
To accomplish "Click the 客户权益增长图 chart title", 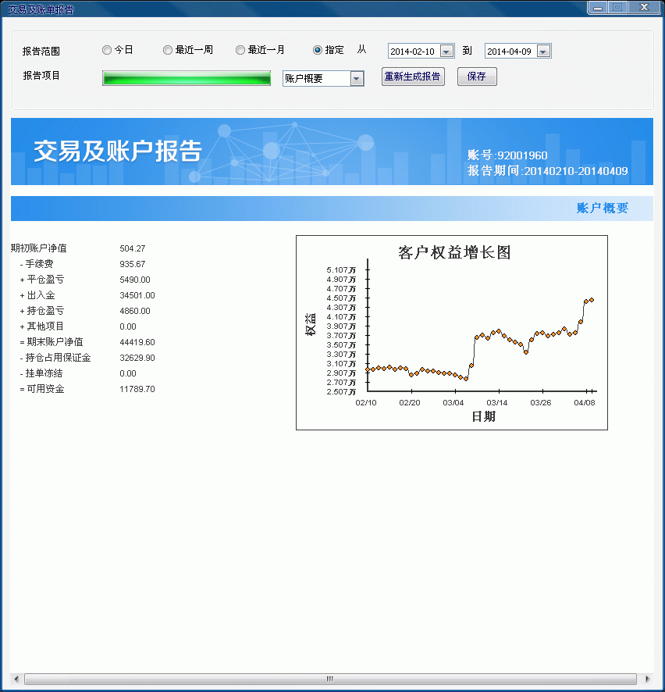I will pyautogui.click(x=454, y=252).
